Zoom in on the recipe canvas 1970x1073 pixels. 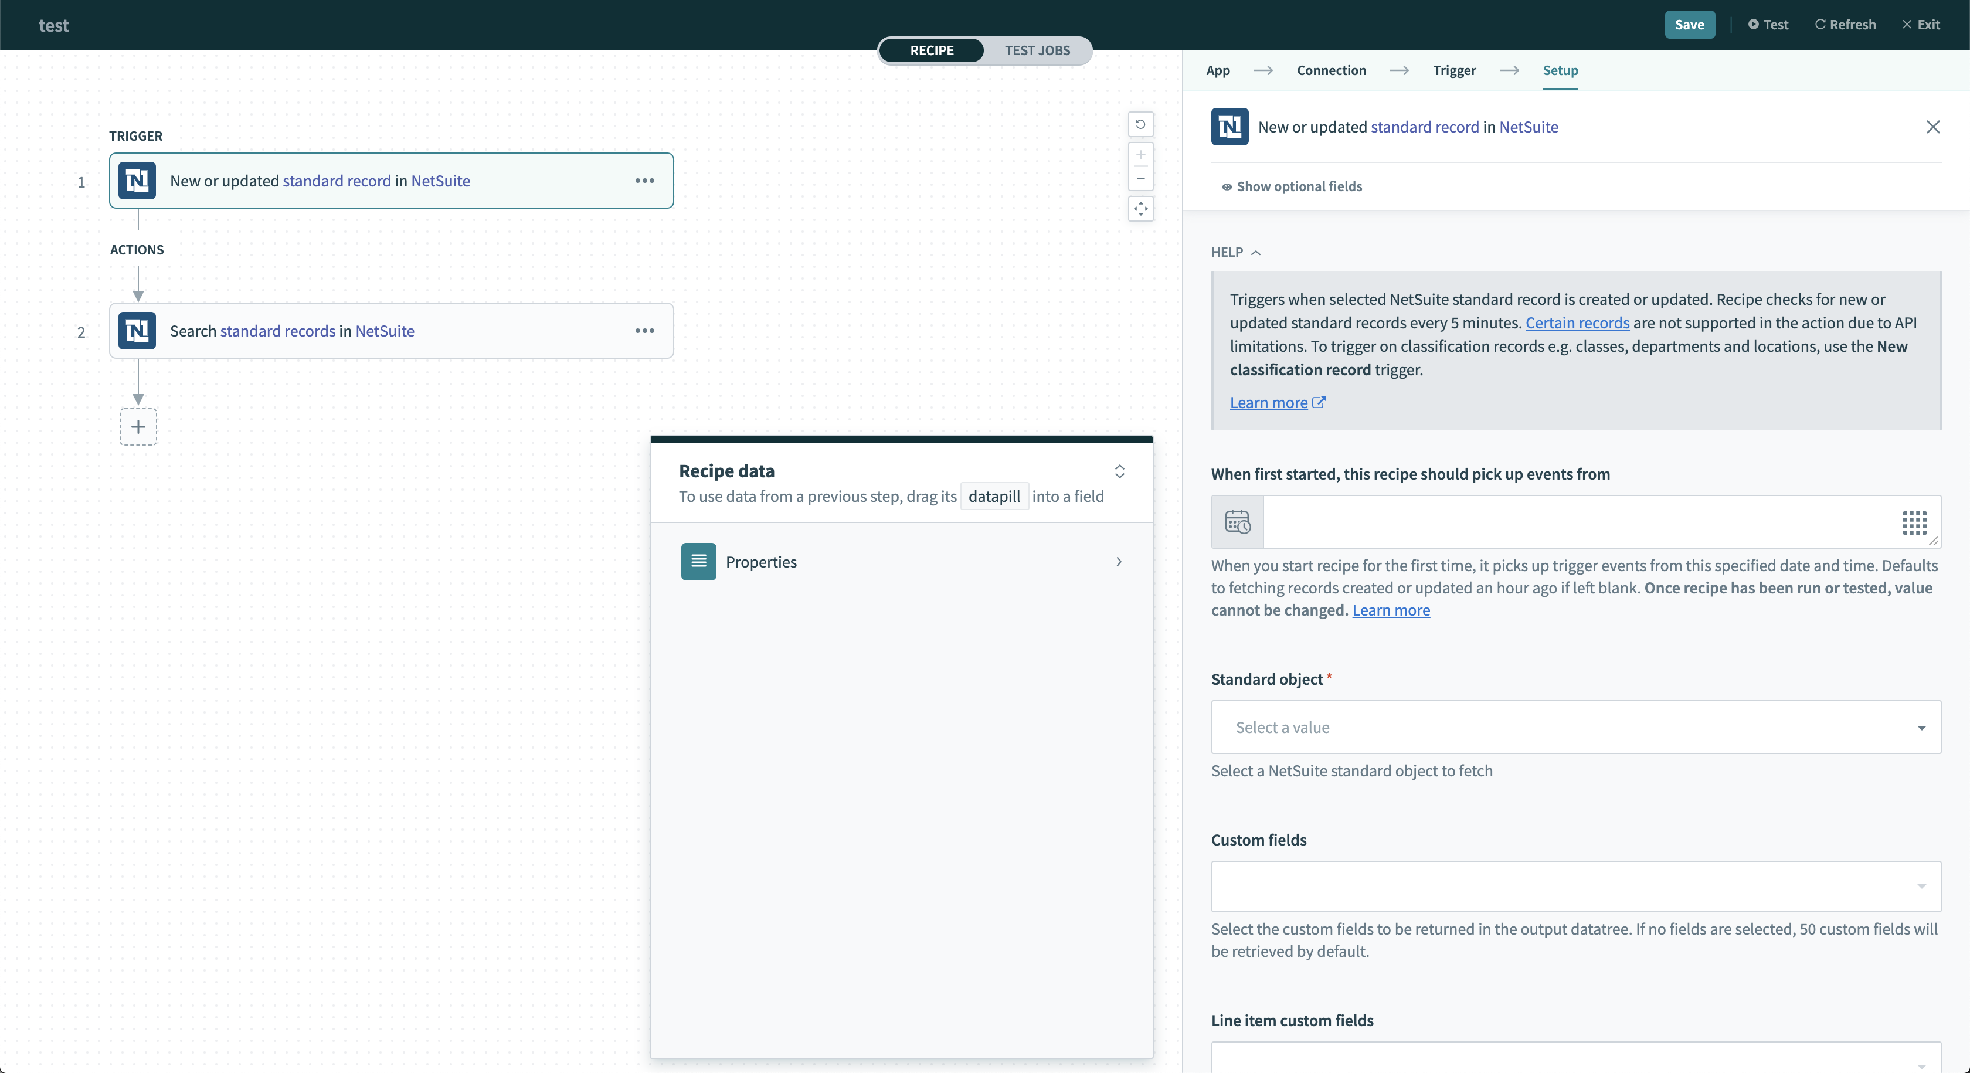(x=1140, y=155)
